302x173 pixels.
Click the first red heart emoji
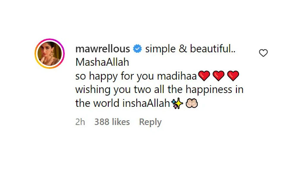[204, 76]
